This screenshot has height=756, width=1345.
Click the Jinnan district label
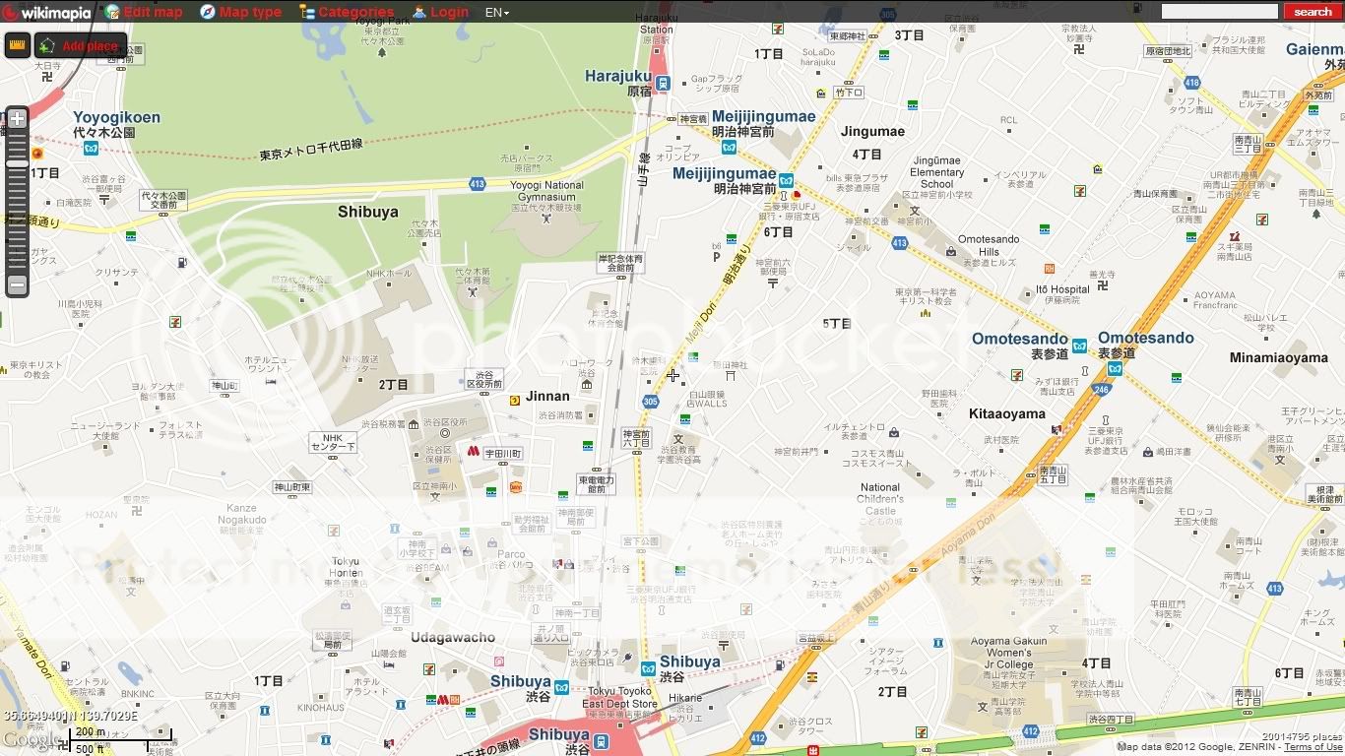[x=547, y=397]
